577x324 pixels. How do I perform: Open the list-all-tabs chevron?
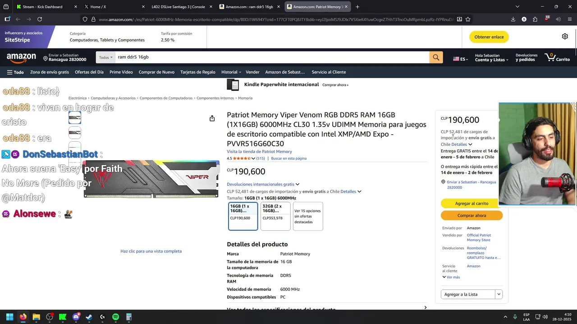tap(517, 7)
